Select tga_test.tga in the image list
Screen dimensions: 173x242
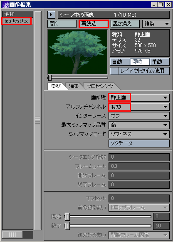(x=17, y=21)
